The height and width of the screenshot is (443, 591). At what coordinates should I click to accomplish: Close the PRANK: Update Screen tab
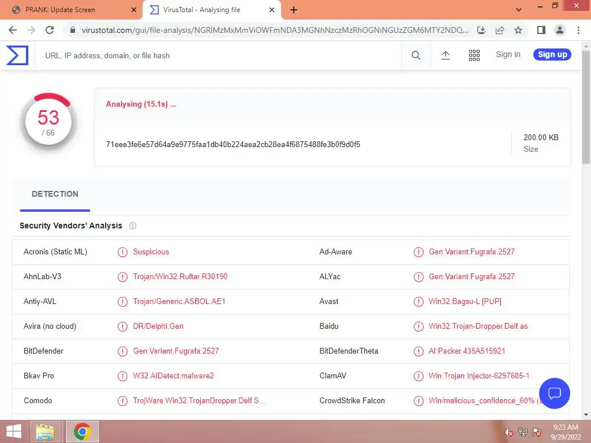pos(134,10)
